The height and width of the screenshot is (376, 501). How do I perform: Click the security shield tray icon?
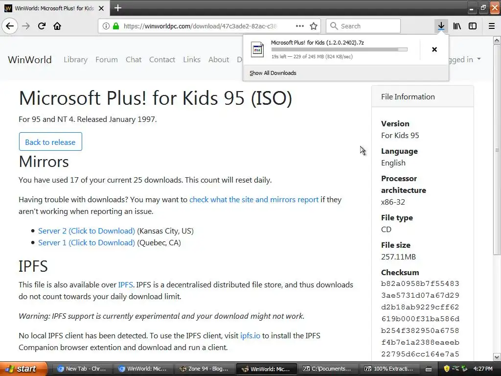coord(446,369)
